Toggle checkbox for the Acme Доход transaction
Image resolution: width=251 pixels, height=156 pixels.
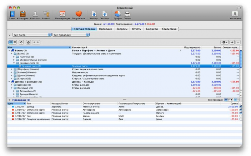pos(241,107)
